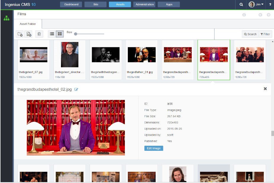The height and width of the screenshot is (183, 274).
Task: Close the asset detail panel
Action: pyautogui.click(x=265, y=89)
